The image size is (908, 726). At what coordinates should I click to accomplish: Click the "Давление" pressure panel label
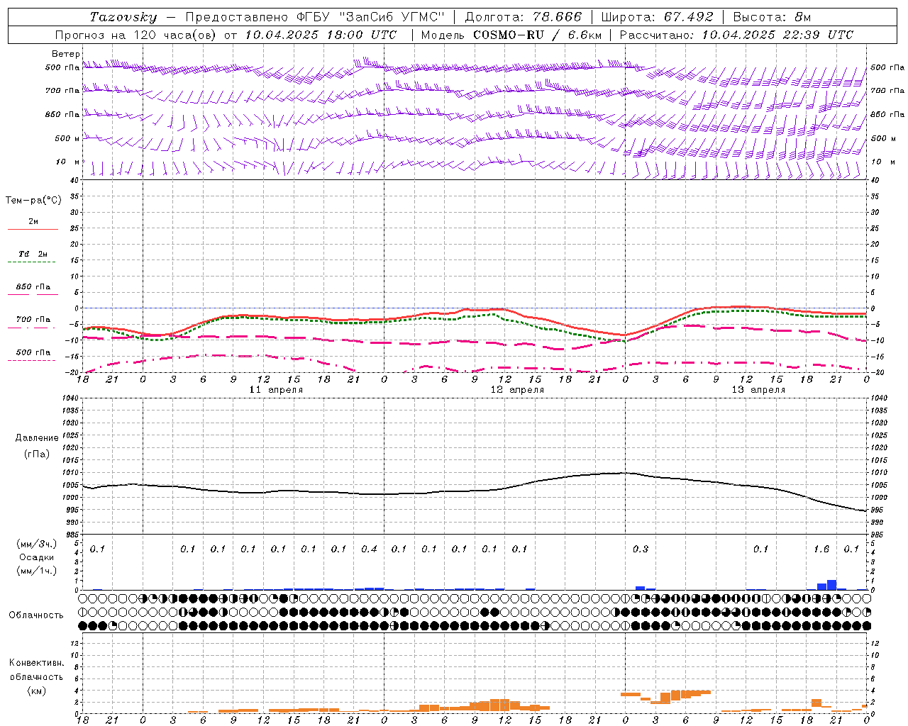(37, 438)
